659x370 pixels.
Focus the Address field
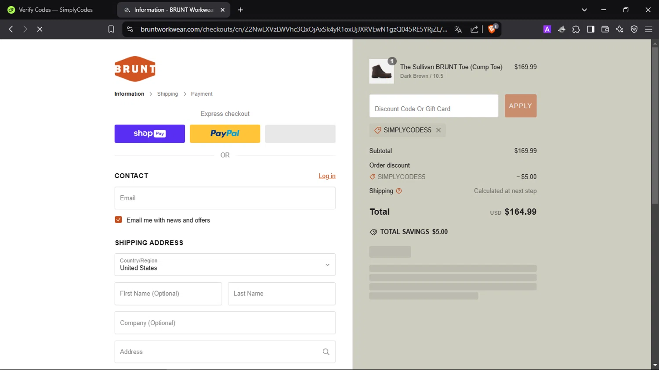click(x=225, y=352)
